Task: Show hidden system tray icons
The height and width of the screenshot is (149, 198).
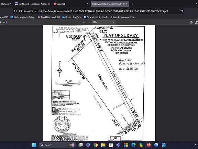Action: tap(195, 145)
